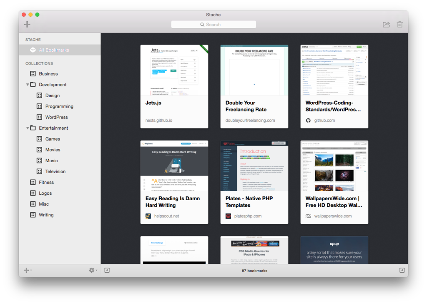
Task: Collapse the Development folder triangle
Action: point(28,84)
